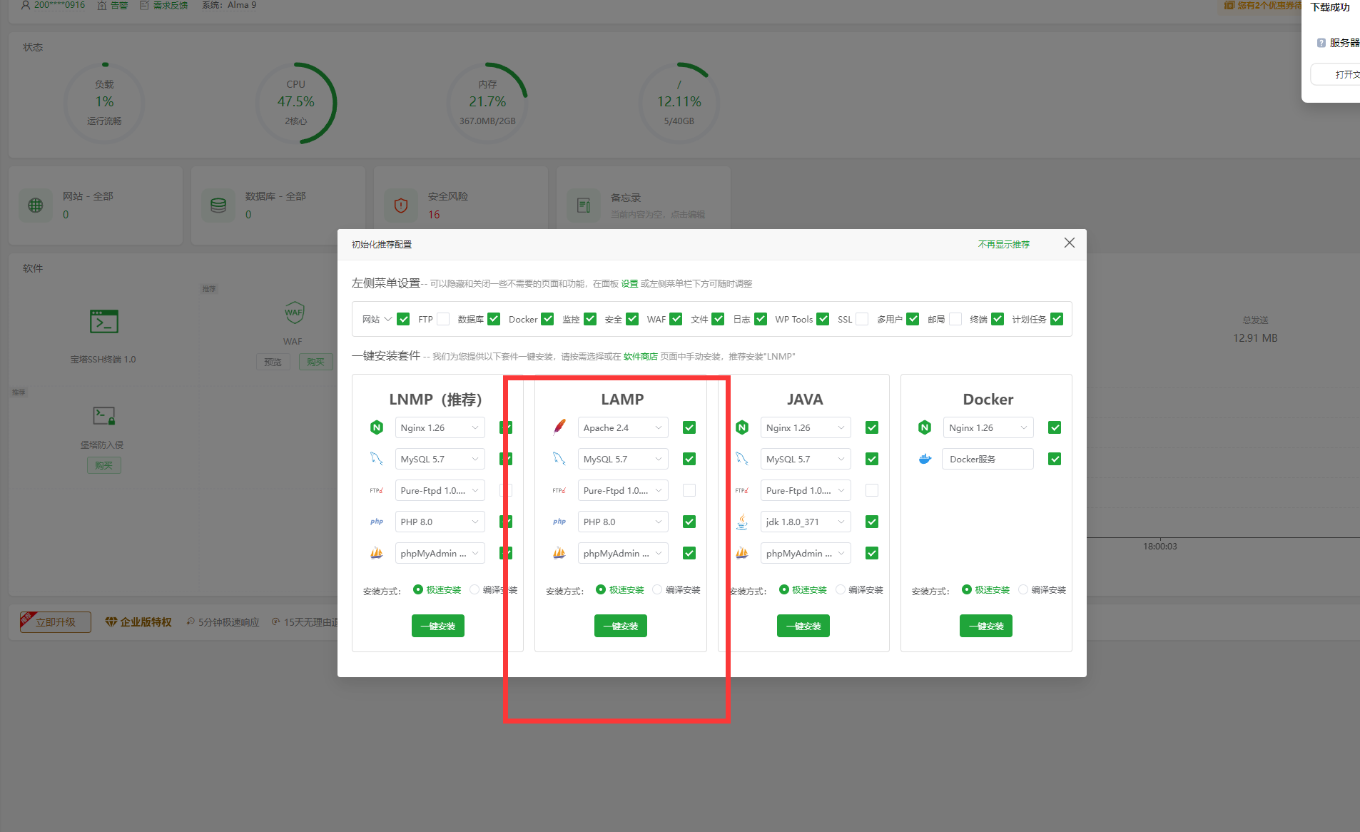1360x832 pixels.
Task: Click the phpMyAdmin sailboat icon in LAMP
Action: coord(559,553)
